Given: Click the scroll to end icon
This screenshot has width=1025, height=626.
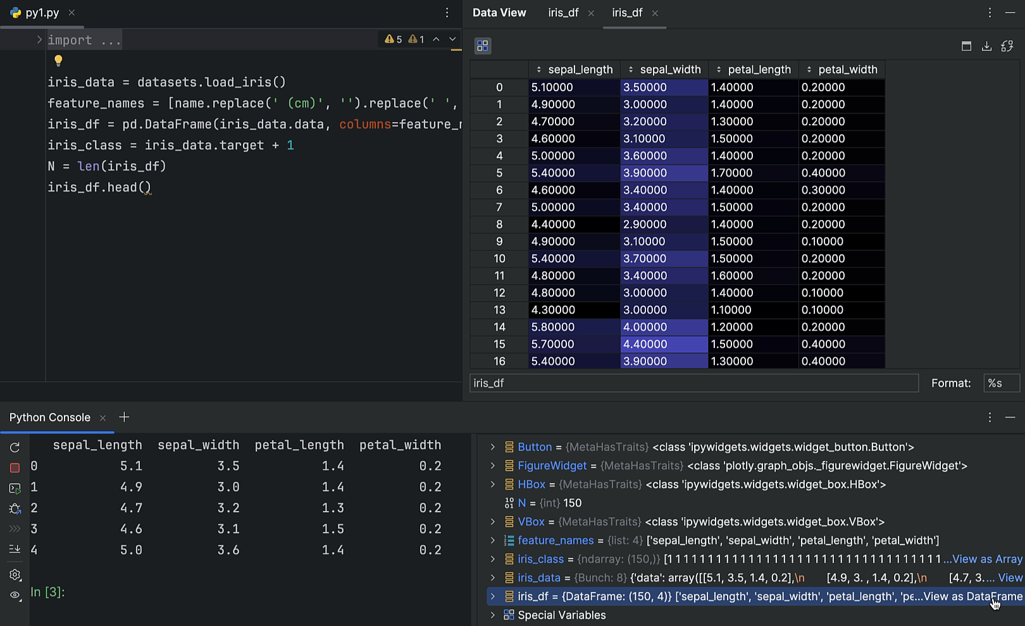Looking at the screenshot, I should coord(15,549).
